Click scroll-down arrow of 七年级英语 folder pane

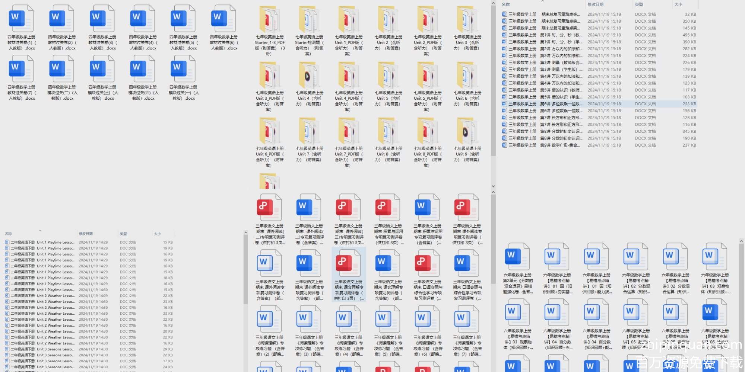[493, 186]
